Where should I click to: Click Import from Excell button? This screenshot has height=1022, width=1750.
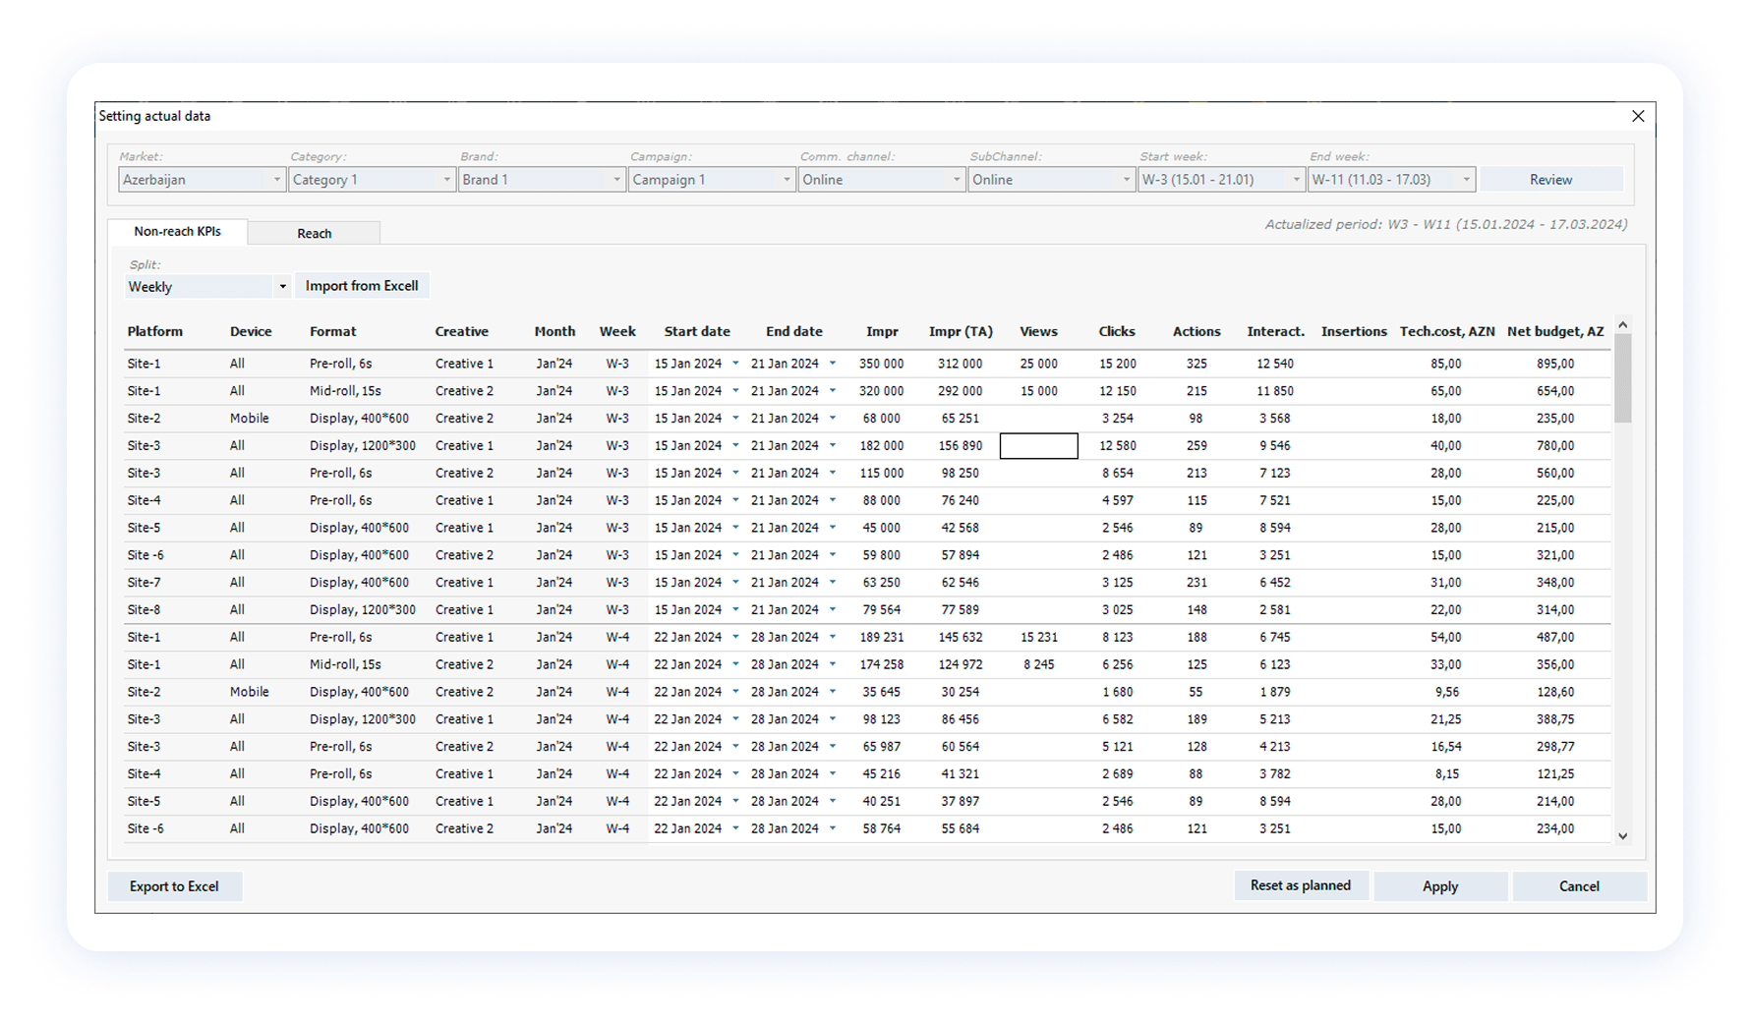pyautogui.click(x=362, y=286)
